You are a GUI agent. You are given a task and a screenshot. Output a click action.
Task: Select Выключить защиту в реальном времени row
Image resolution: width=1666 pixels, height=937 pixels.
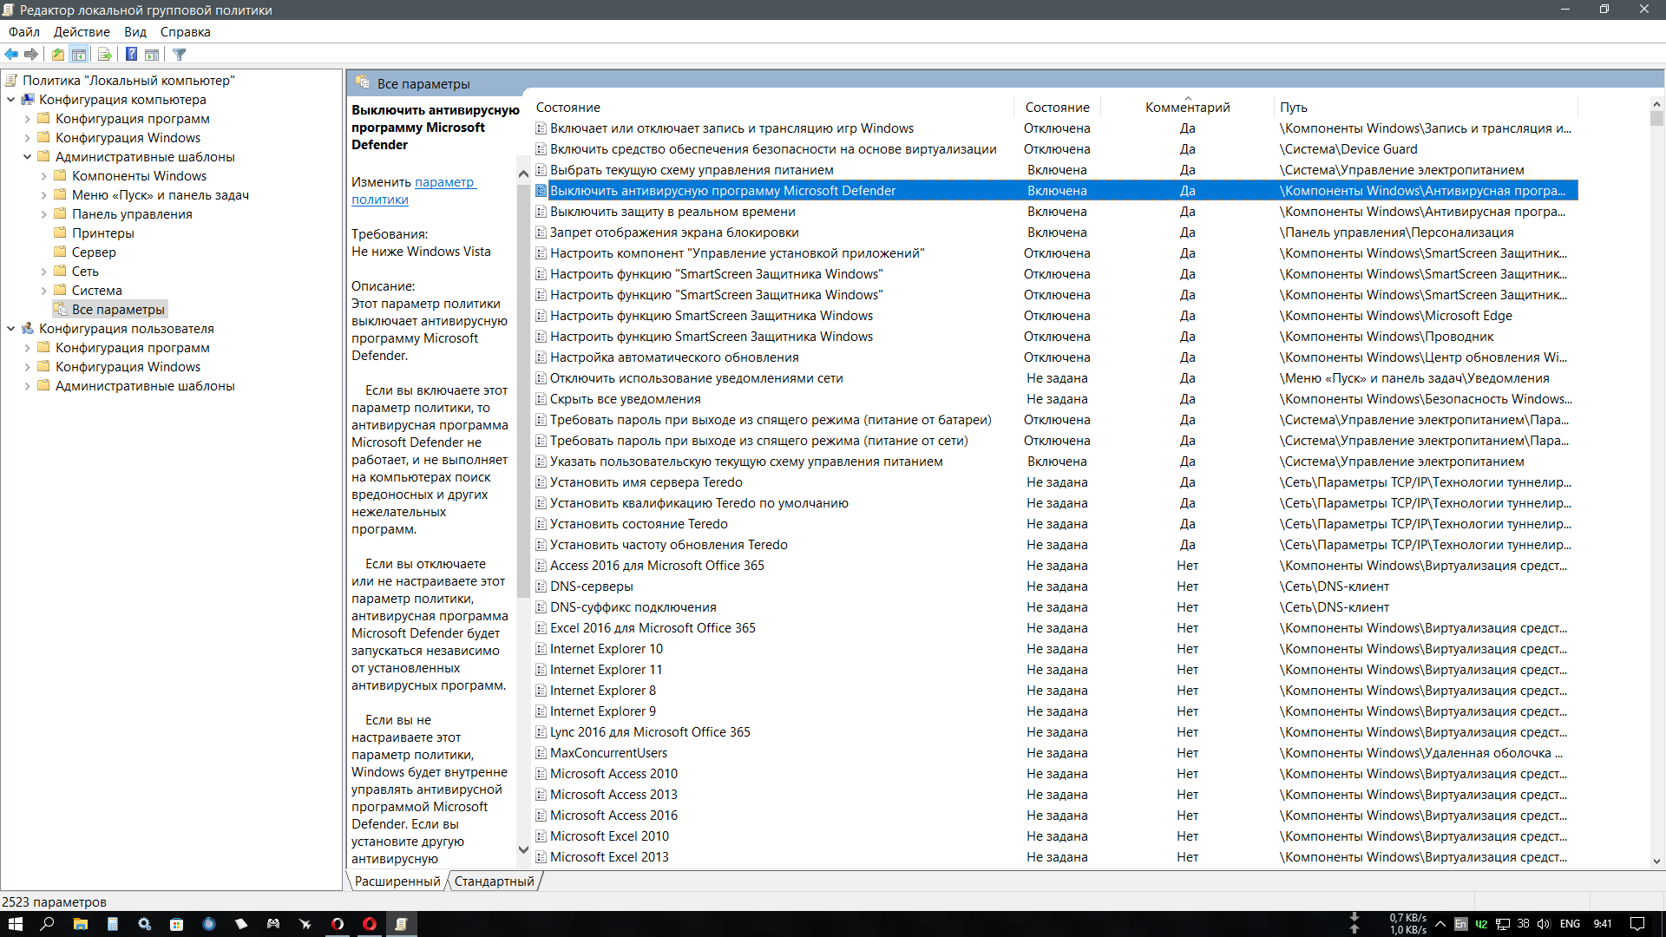click(672, 212)
